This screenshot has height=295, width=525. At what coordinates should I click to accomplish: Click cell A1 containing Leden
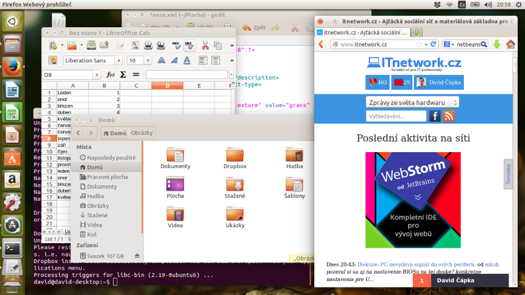72,93
